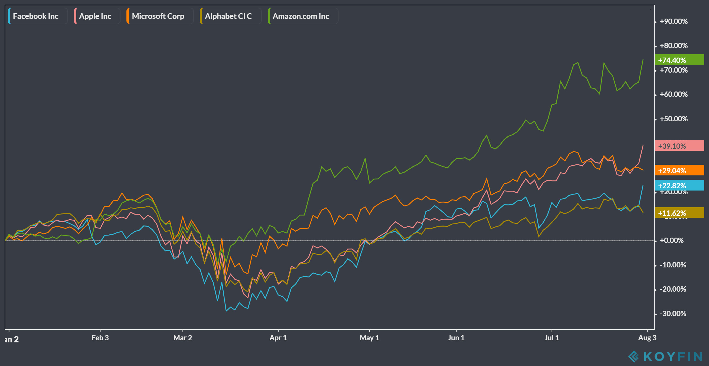Click the Jun 1 date label
This screenshot has height=366, width=709.
456,338
